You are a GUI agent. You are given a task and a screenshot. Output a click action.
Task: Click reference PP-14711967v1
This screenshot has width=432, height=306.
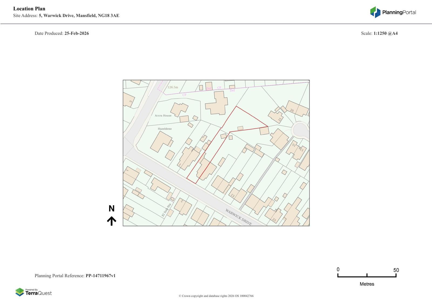pos(100,276)
